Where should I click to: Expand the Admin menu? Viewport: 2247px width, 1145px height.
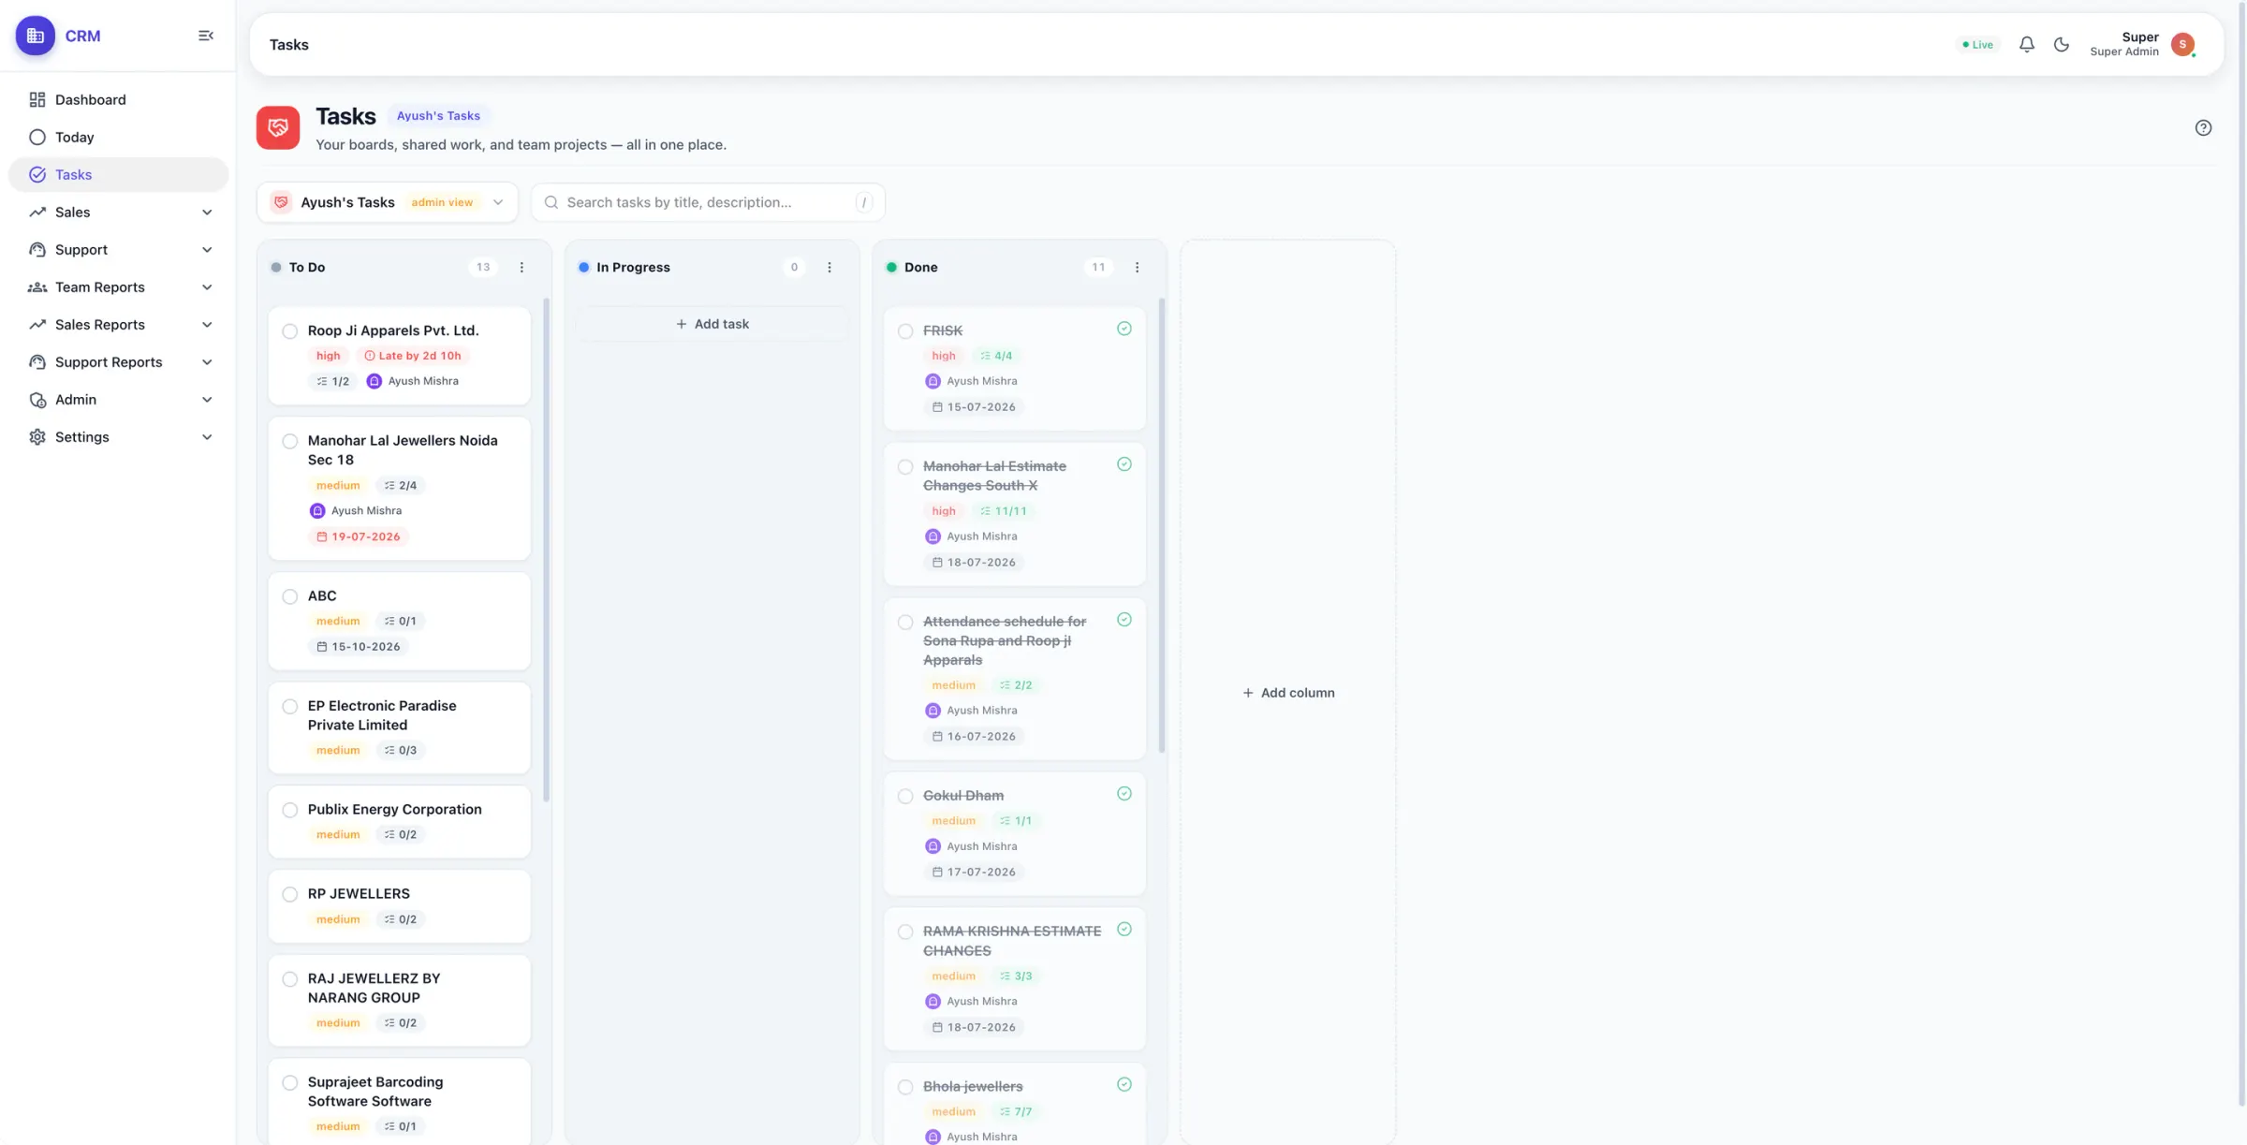tap(118, 400)
